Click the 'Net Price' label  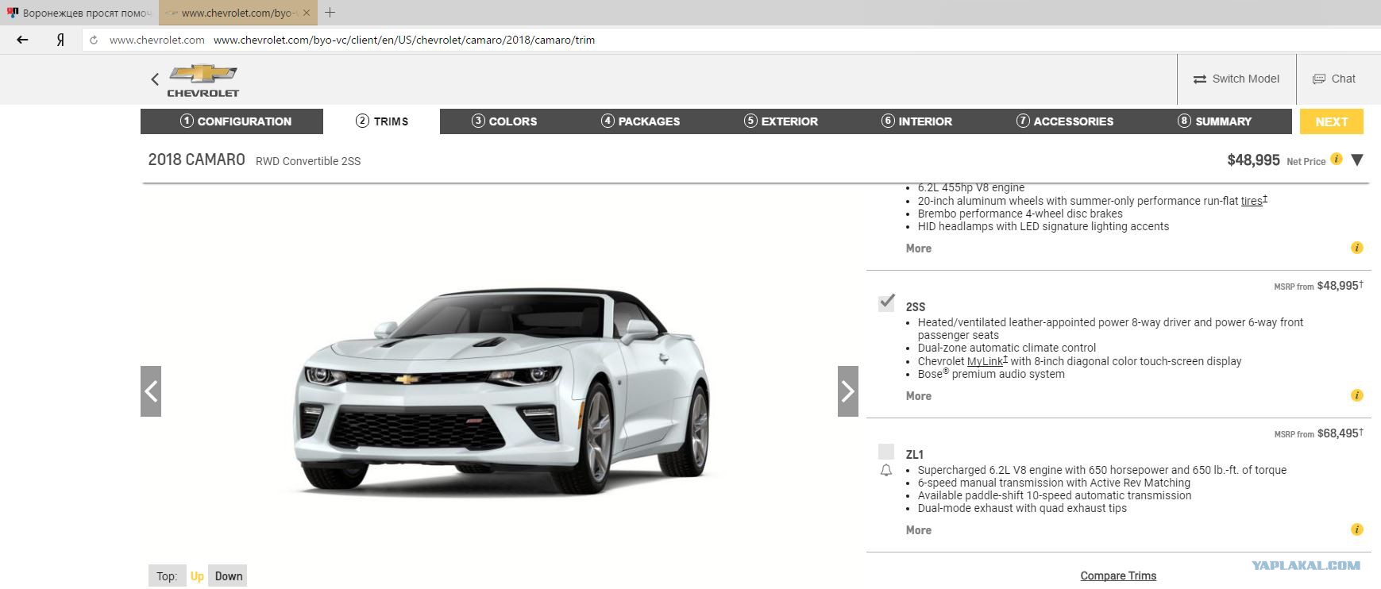(x=1306, y=161)
